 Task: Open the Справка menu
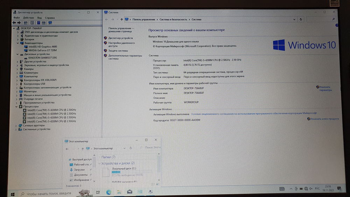click(x=50, y=17)
